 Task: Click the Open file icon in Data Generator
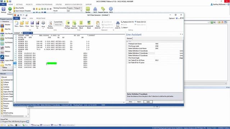[x=22, y=24]
